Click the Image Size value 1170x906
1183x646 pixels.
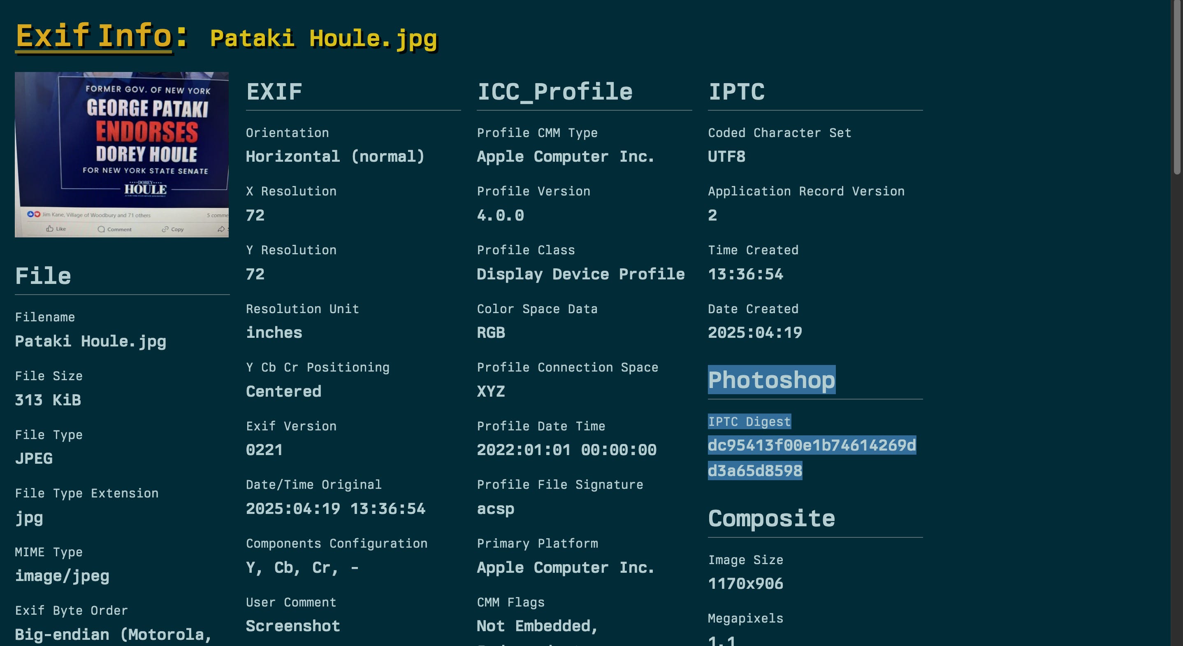[745, 583]
